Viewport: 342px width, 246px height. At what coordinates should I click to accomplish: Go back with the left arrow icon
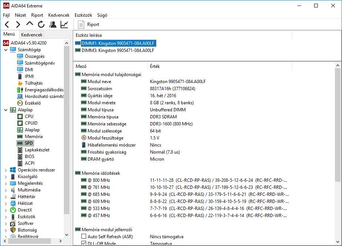(x=7, y=24)
